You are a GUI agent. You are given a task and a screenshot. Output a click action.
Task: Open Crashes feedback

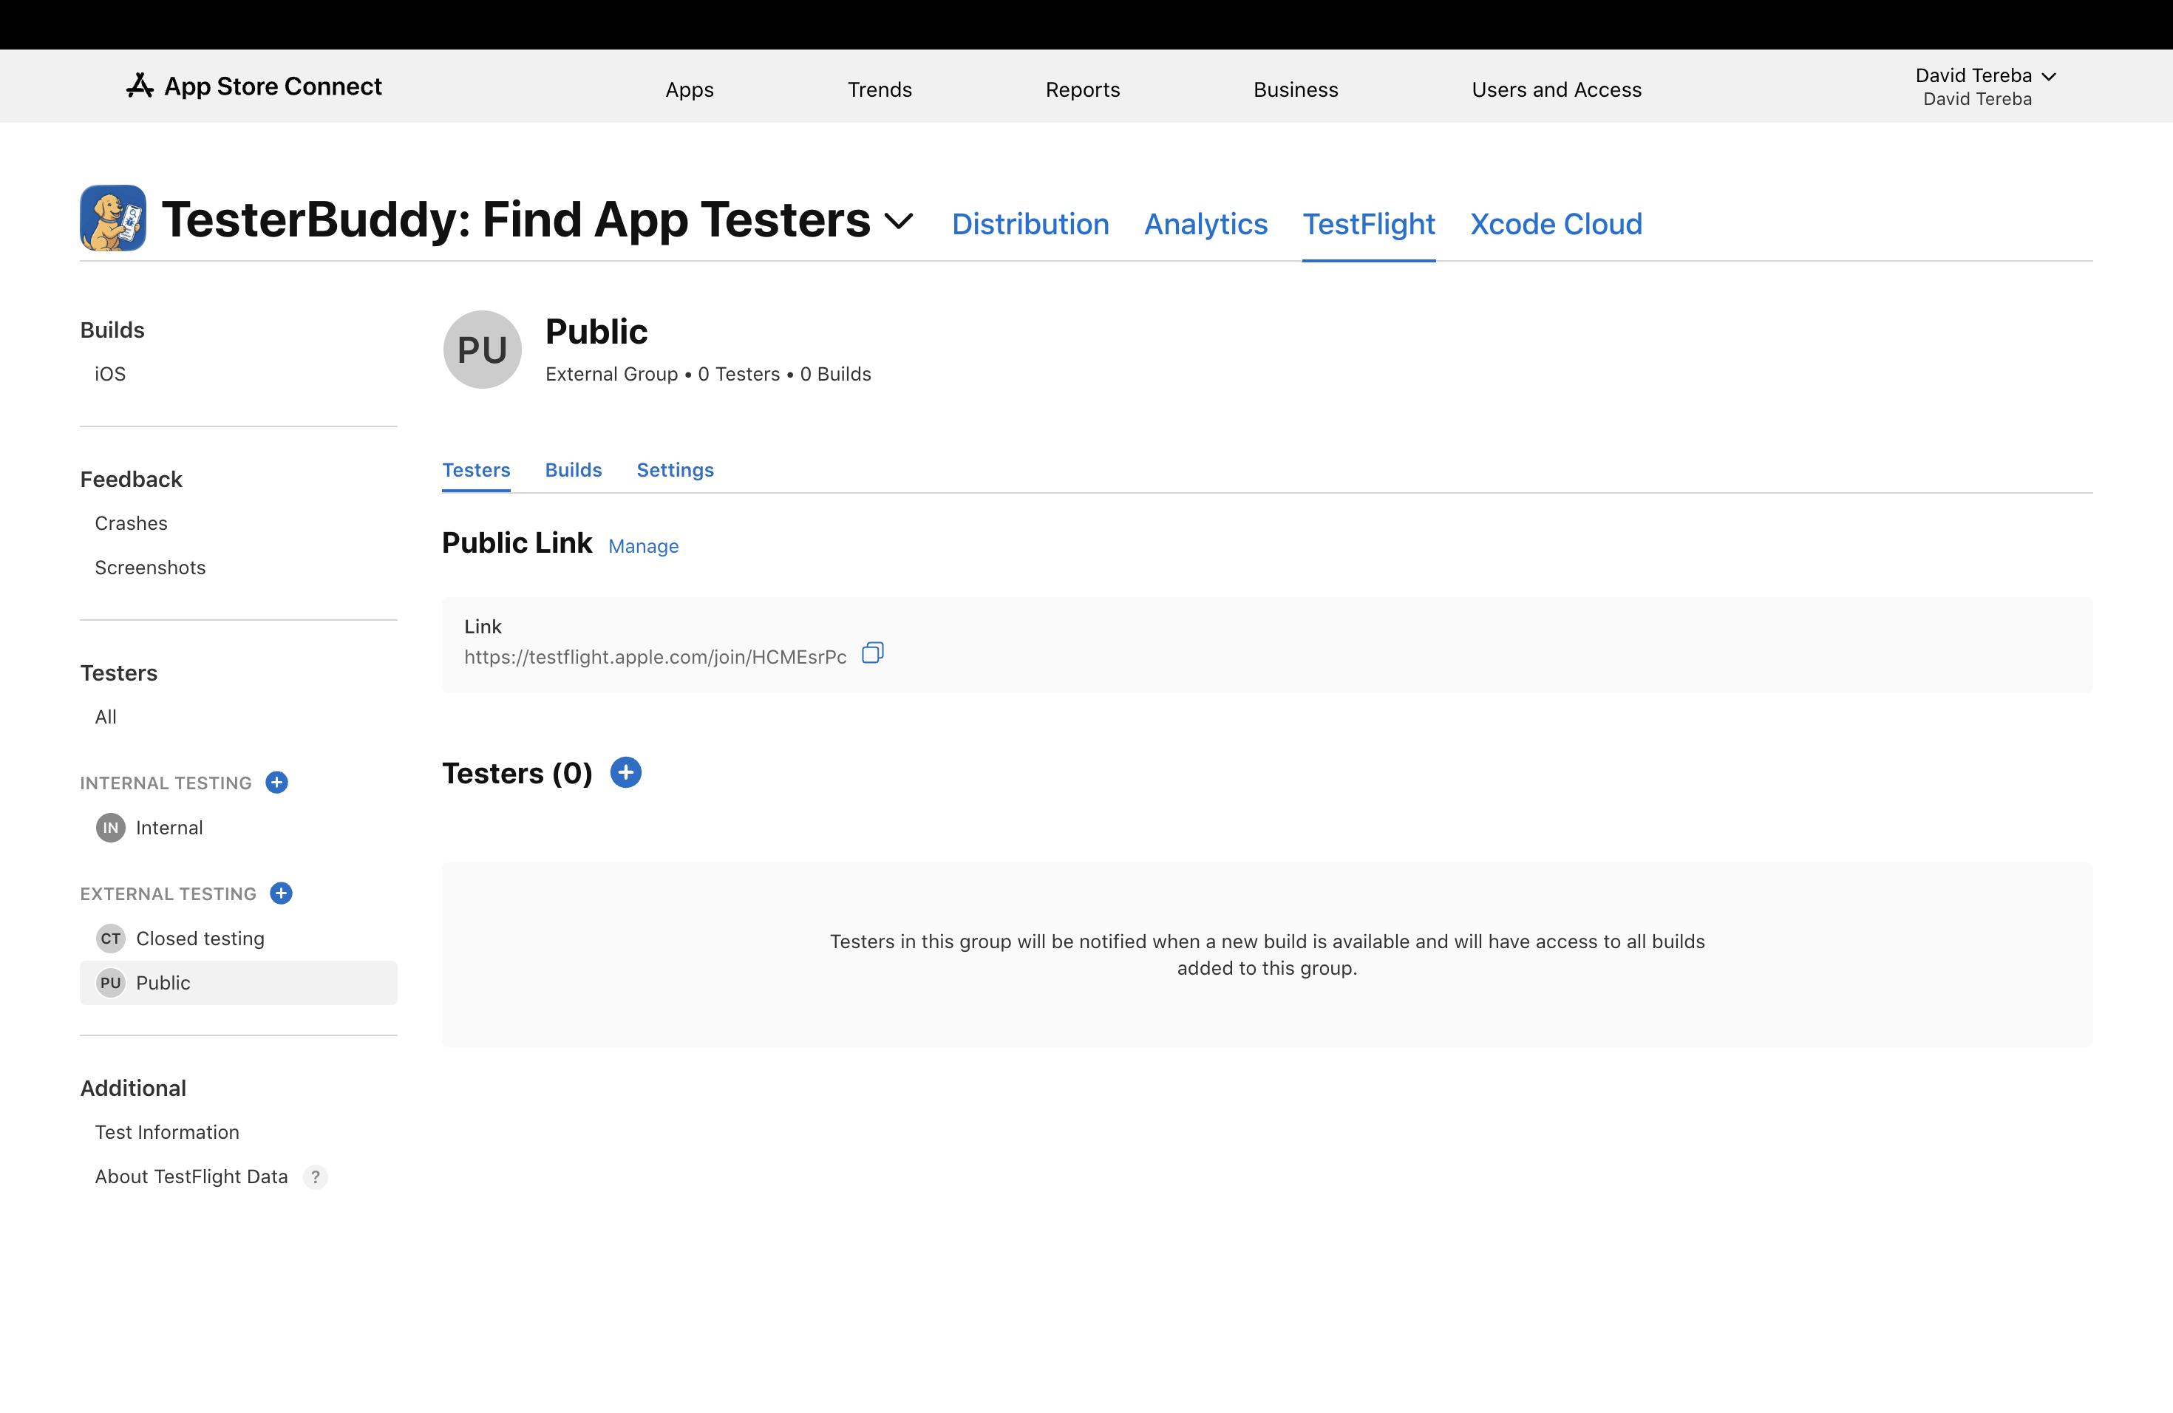[132, 523]
